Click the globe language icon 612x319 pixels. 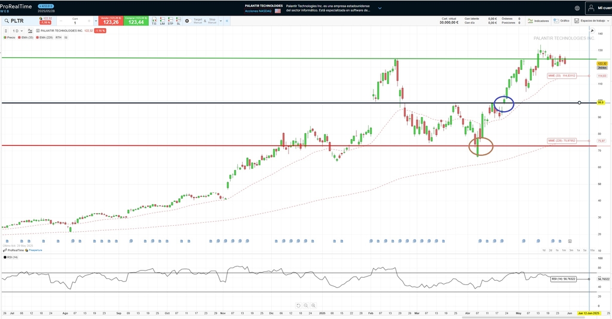(x=577, y=8)
